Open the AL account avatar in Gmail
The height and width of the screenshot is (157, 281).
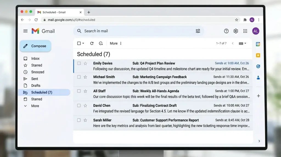[256, 31]
